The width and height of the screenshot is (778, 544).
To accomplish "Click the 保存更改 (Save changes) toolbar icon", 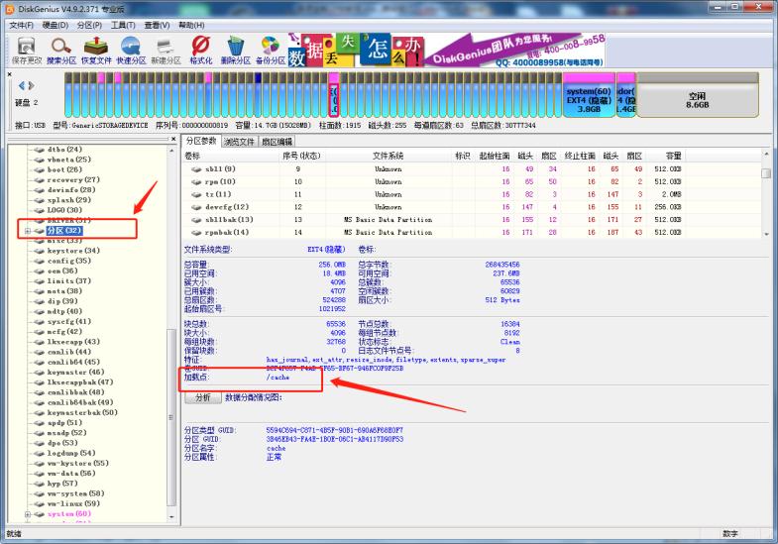I will 26,50.
